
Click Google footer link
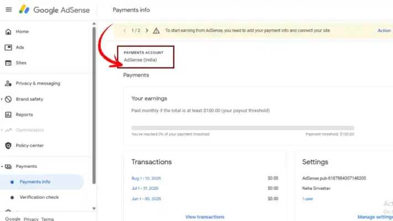point(13,219)
